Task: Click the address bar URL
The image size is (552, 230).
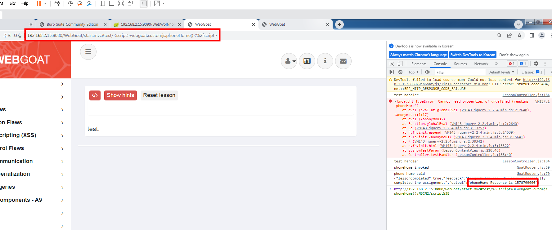Action: (x=122, y=35)
